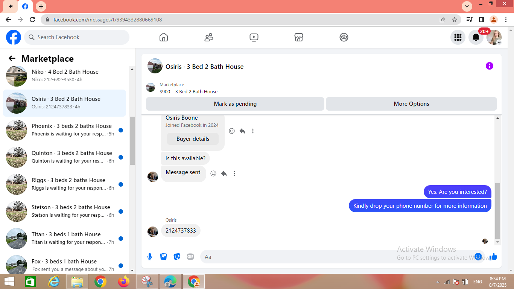Open the tab search dropdown arrow
Image resolution: width=514 pixels, height=289 pixels.
[x=467, y=6]
